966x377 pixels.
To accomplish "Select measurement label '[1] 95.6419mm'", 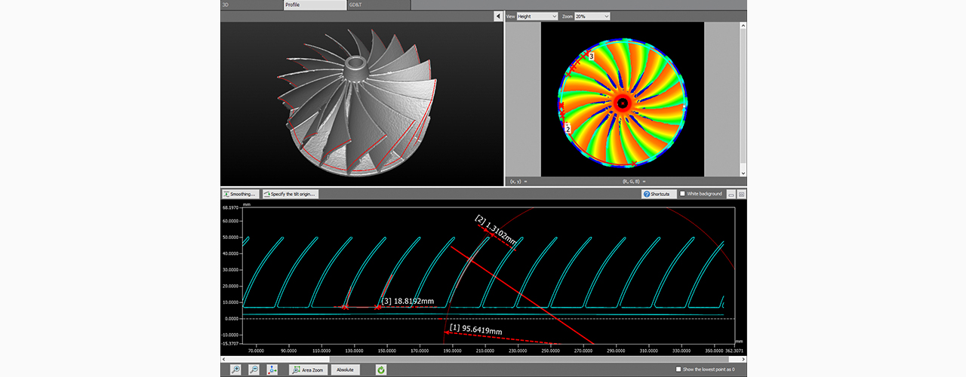I will click(475, 329).
